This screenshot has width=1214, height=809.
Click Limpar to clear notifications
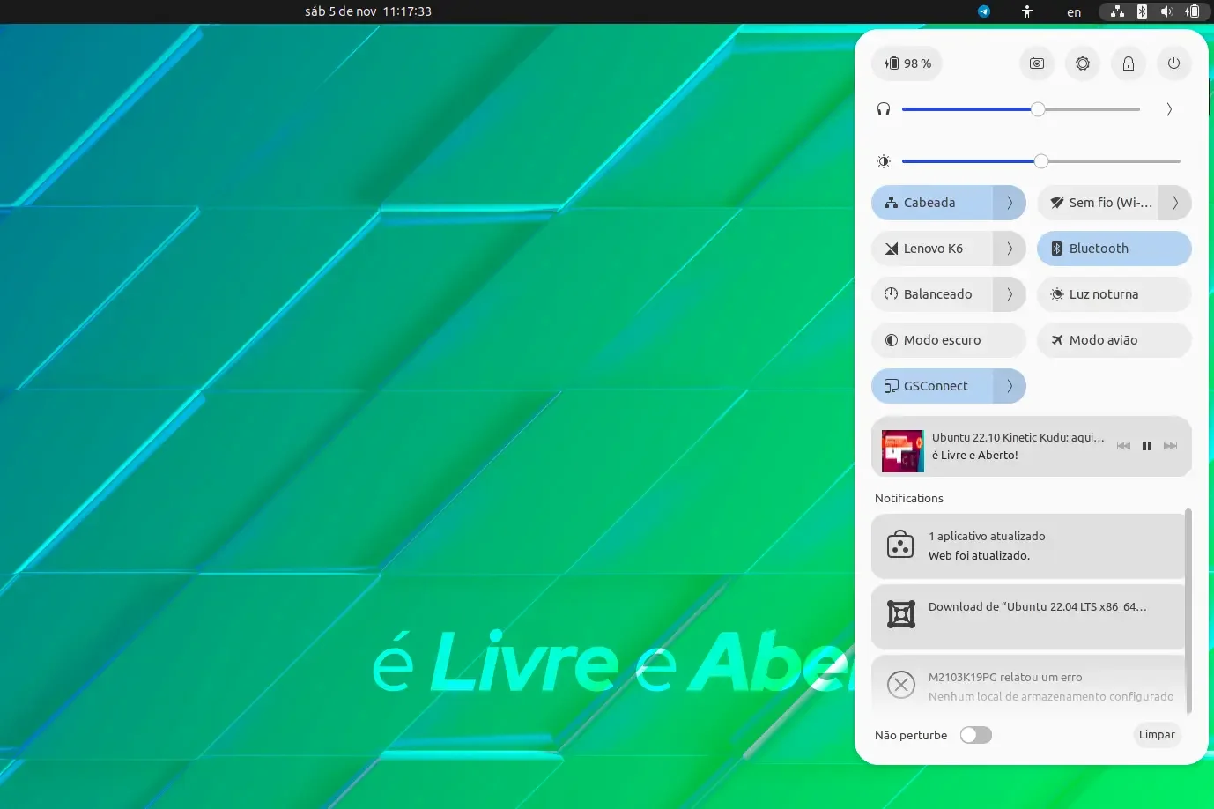[x=1157, y=735]
